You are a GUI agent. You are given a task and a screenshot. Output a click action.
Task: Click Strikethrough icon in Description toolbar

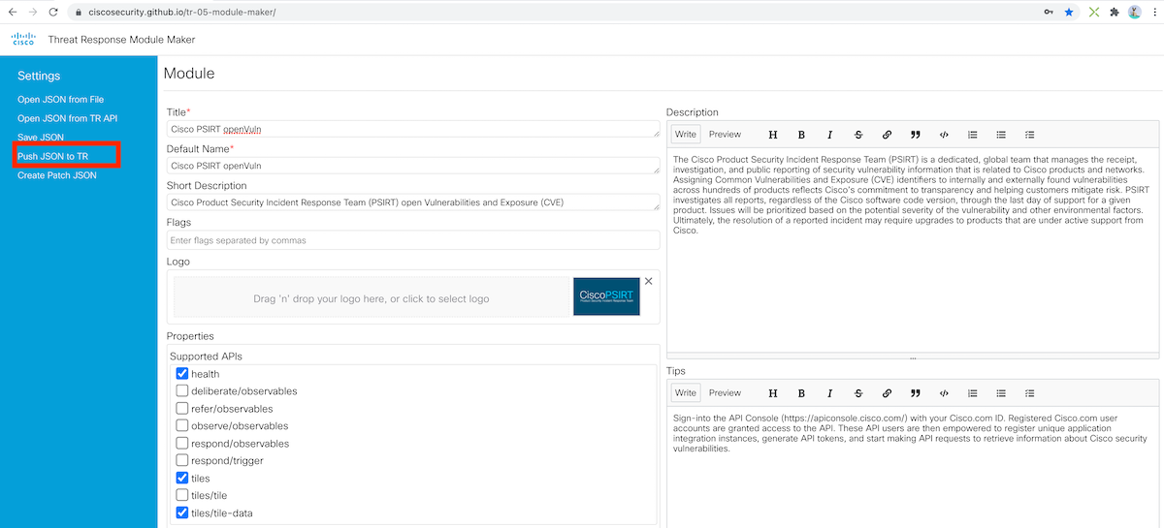(x=858, y=135)
